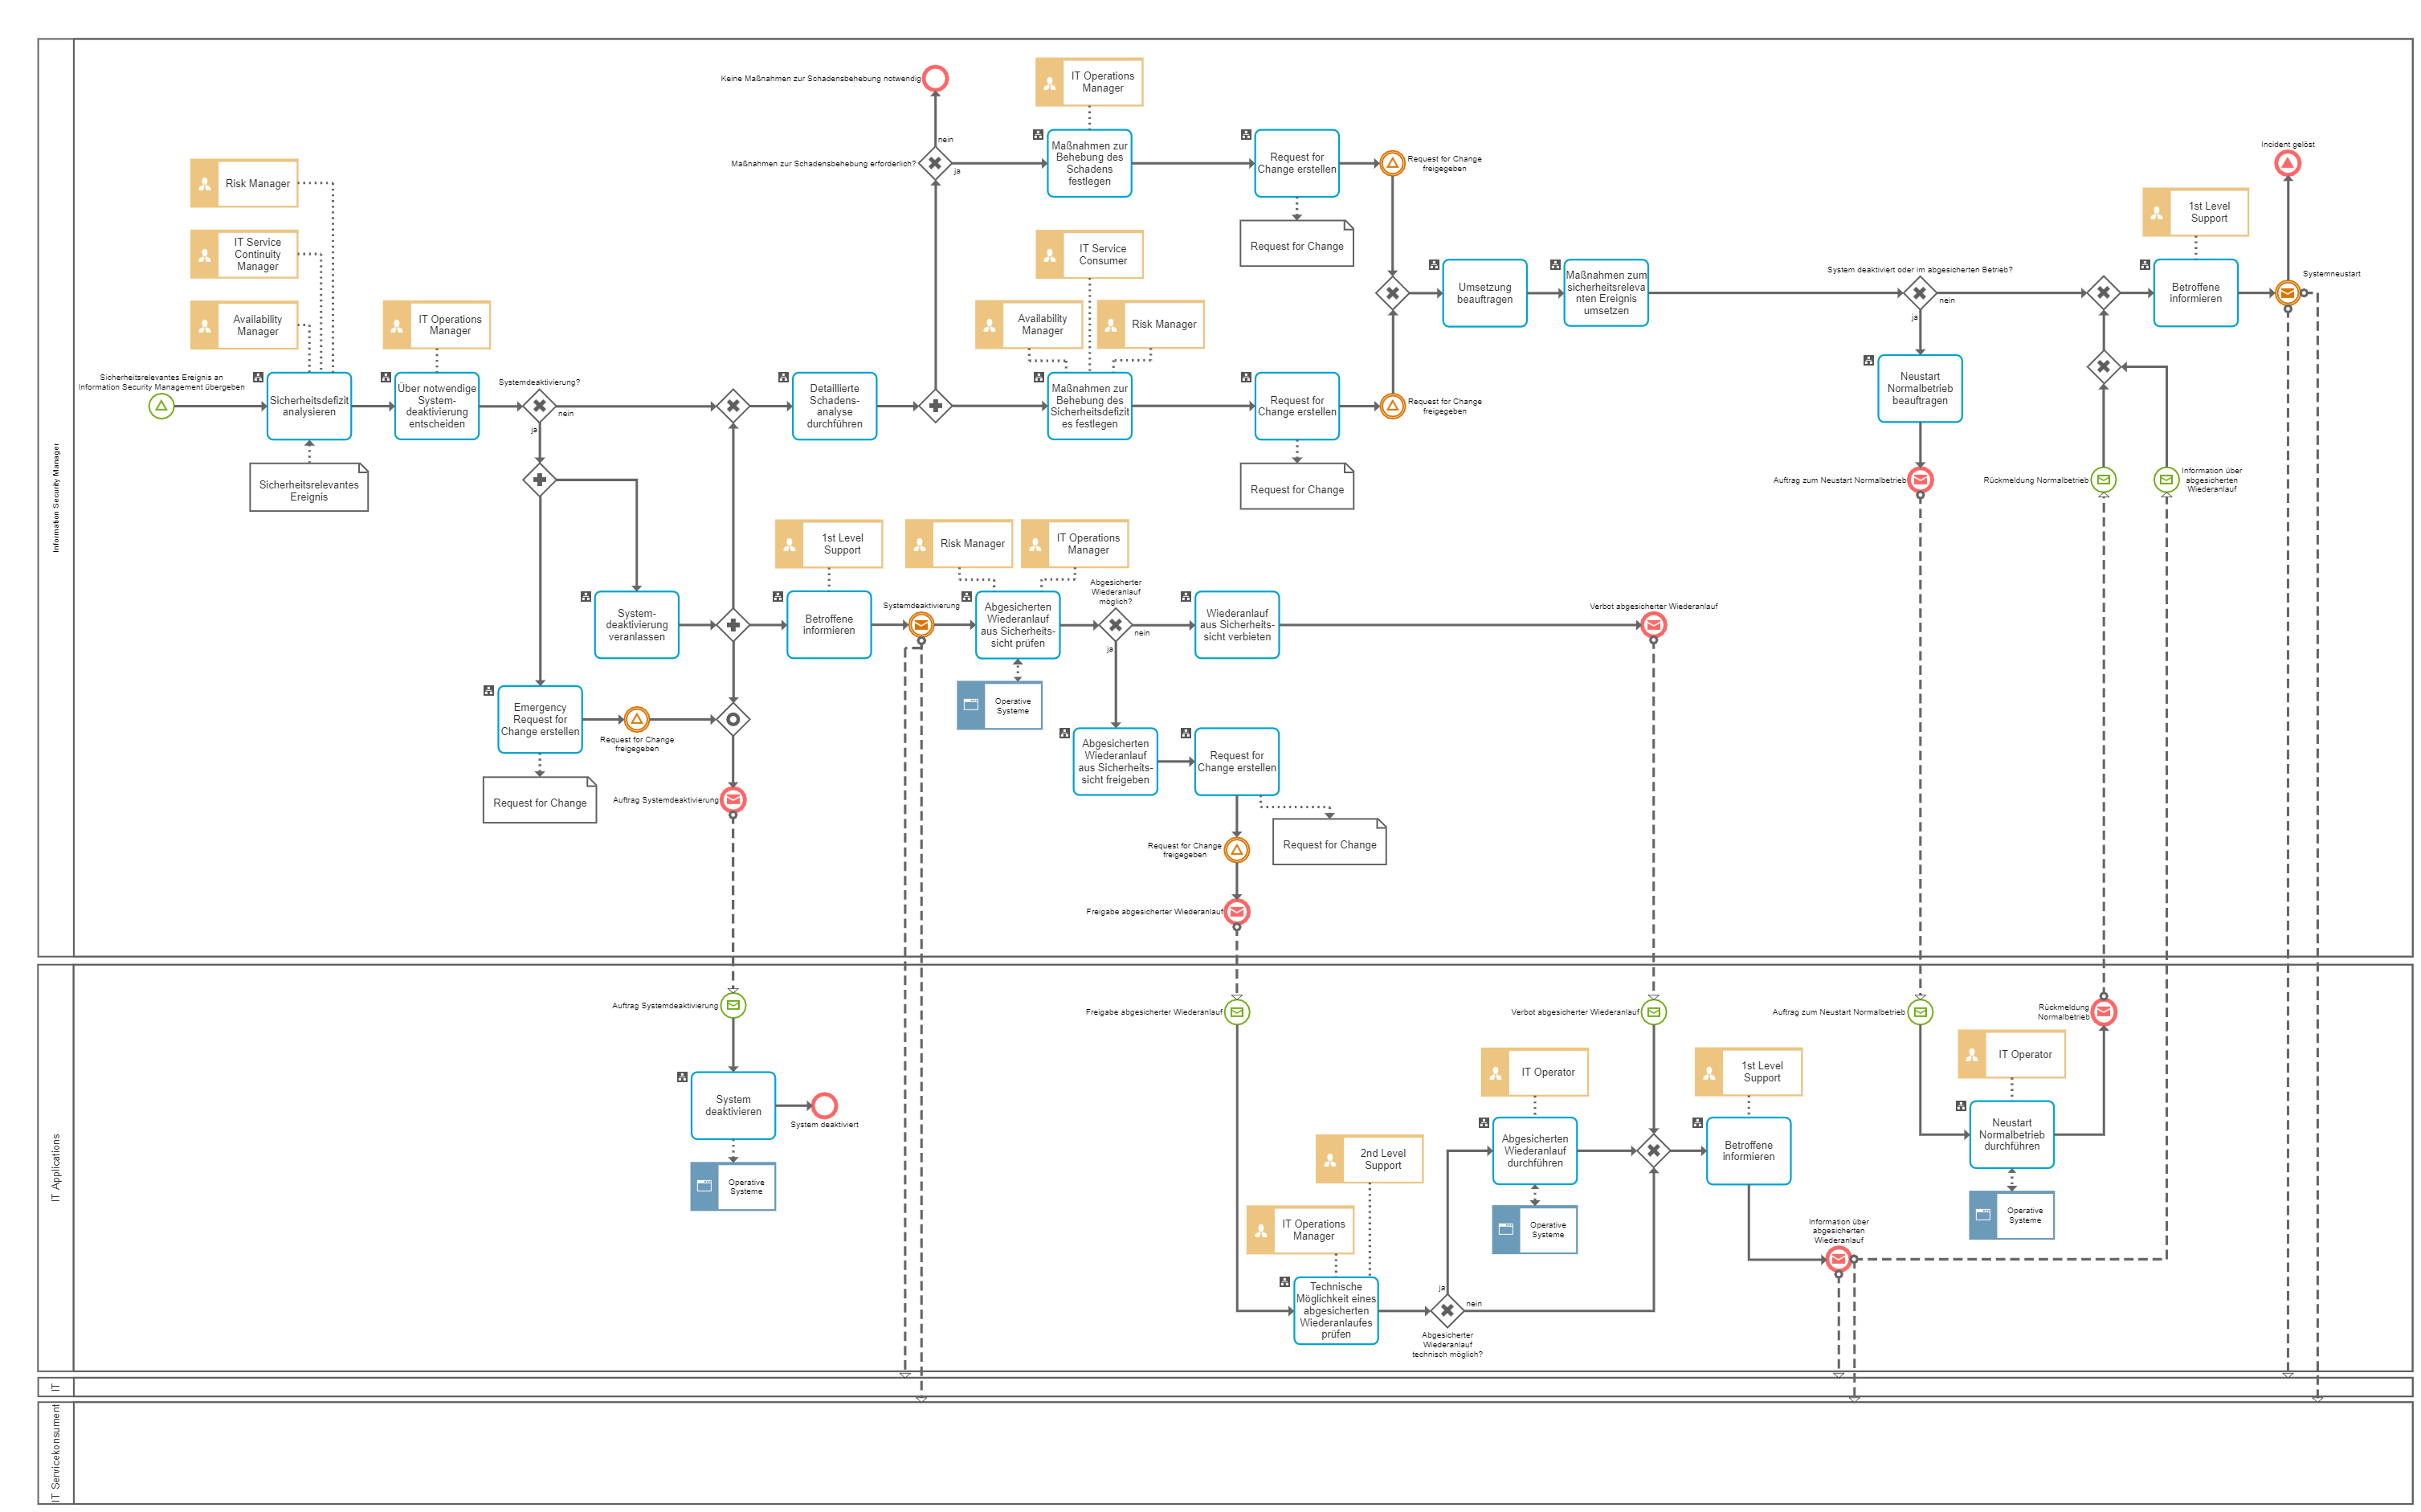Click the 'Systemdeaktivierung?' exclusive gateway
The image size is (2421, 1512).
click(540, 406)
